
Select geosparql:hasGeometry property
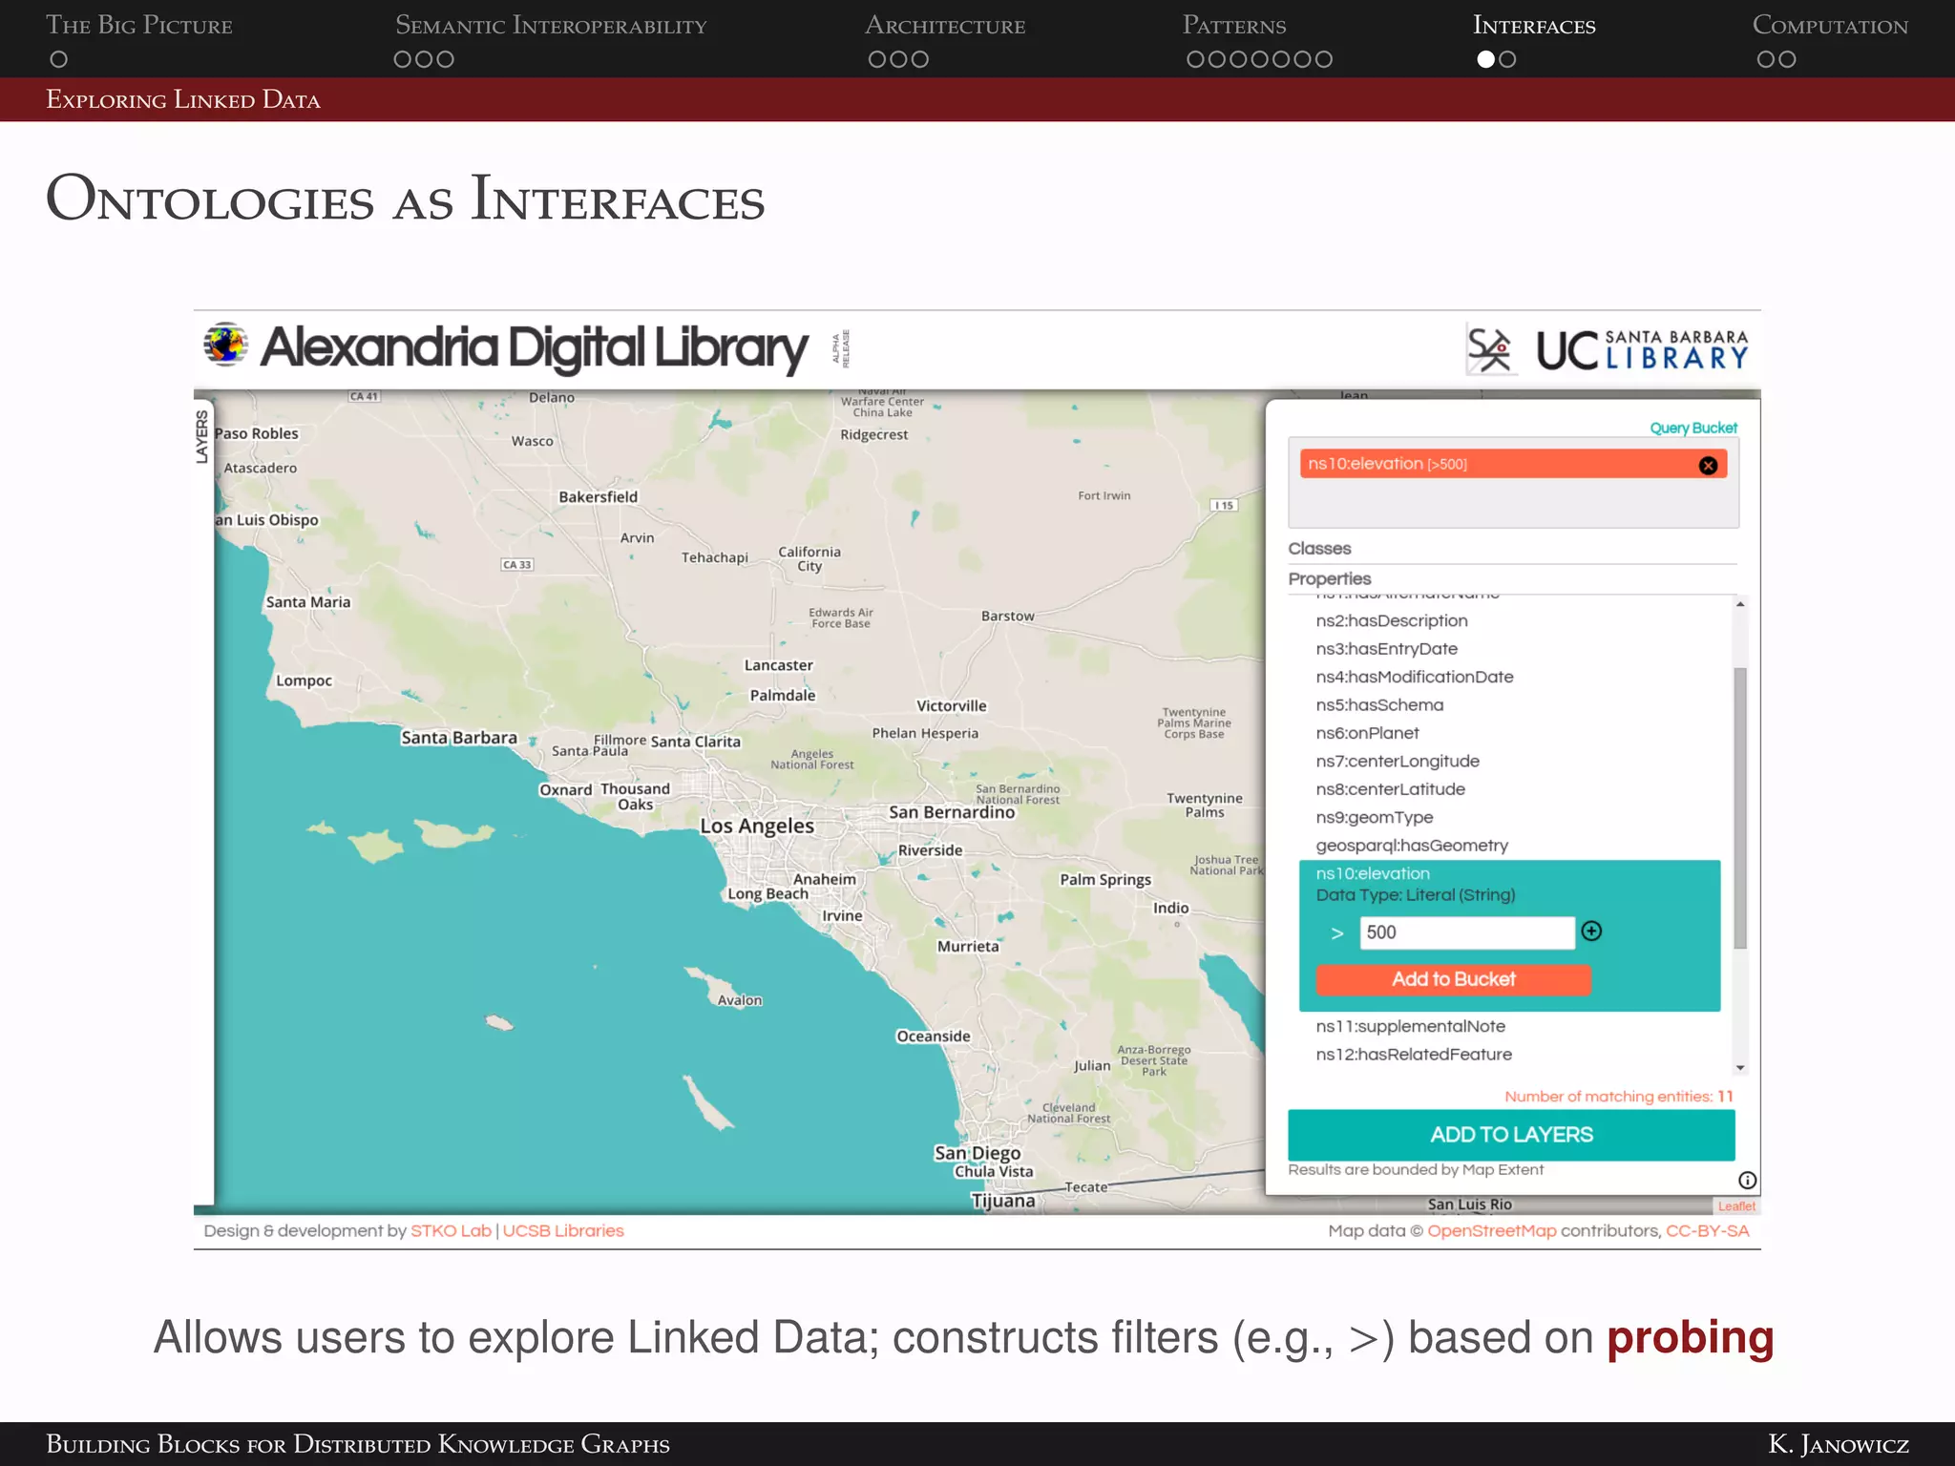pos(1412,846)
